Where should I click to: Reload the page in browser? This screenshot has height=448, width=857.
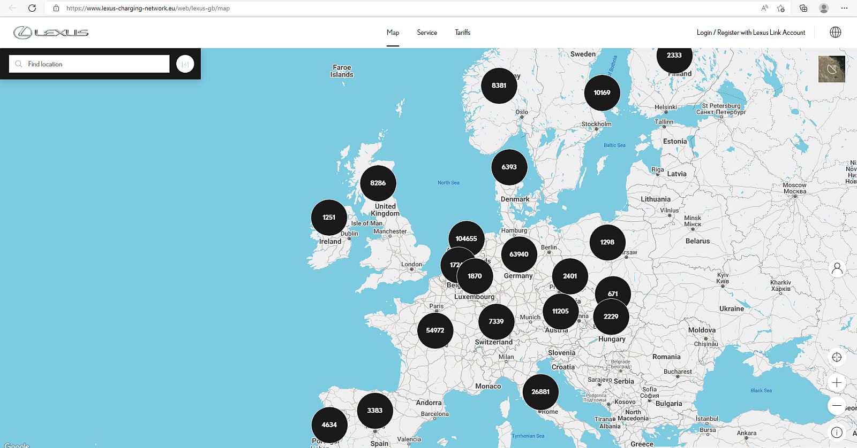[32, 8]
